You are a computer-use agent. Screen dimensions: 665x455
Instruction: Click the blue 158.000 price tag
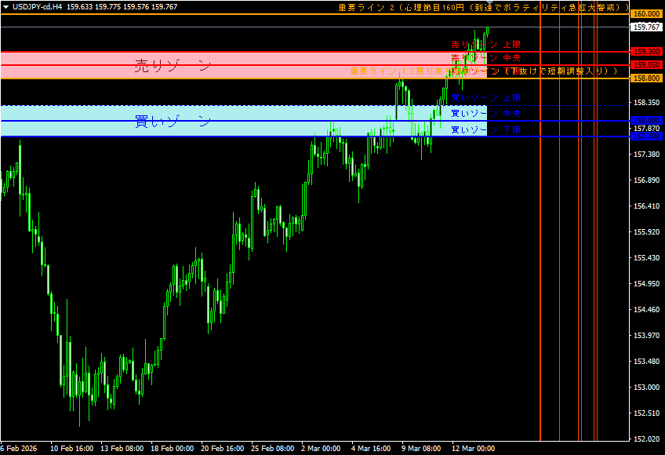[647, 120]
